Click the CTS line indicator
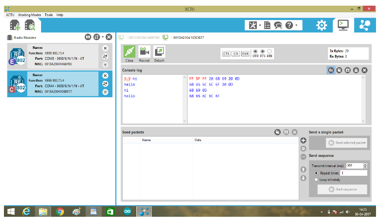The image size is (383, 222). [x=226, y=54]
